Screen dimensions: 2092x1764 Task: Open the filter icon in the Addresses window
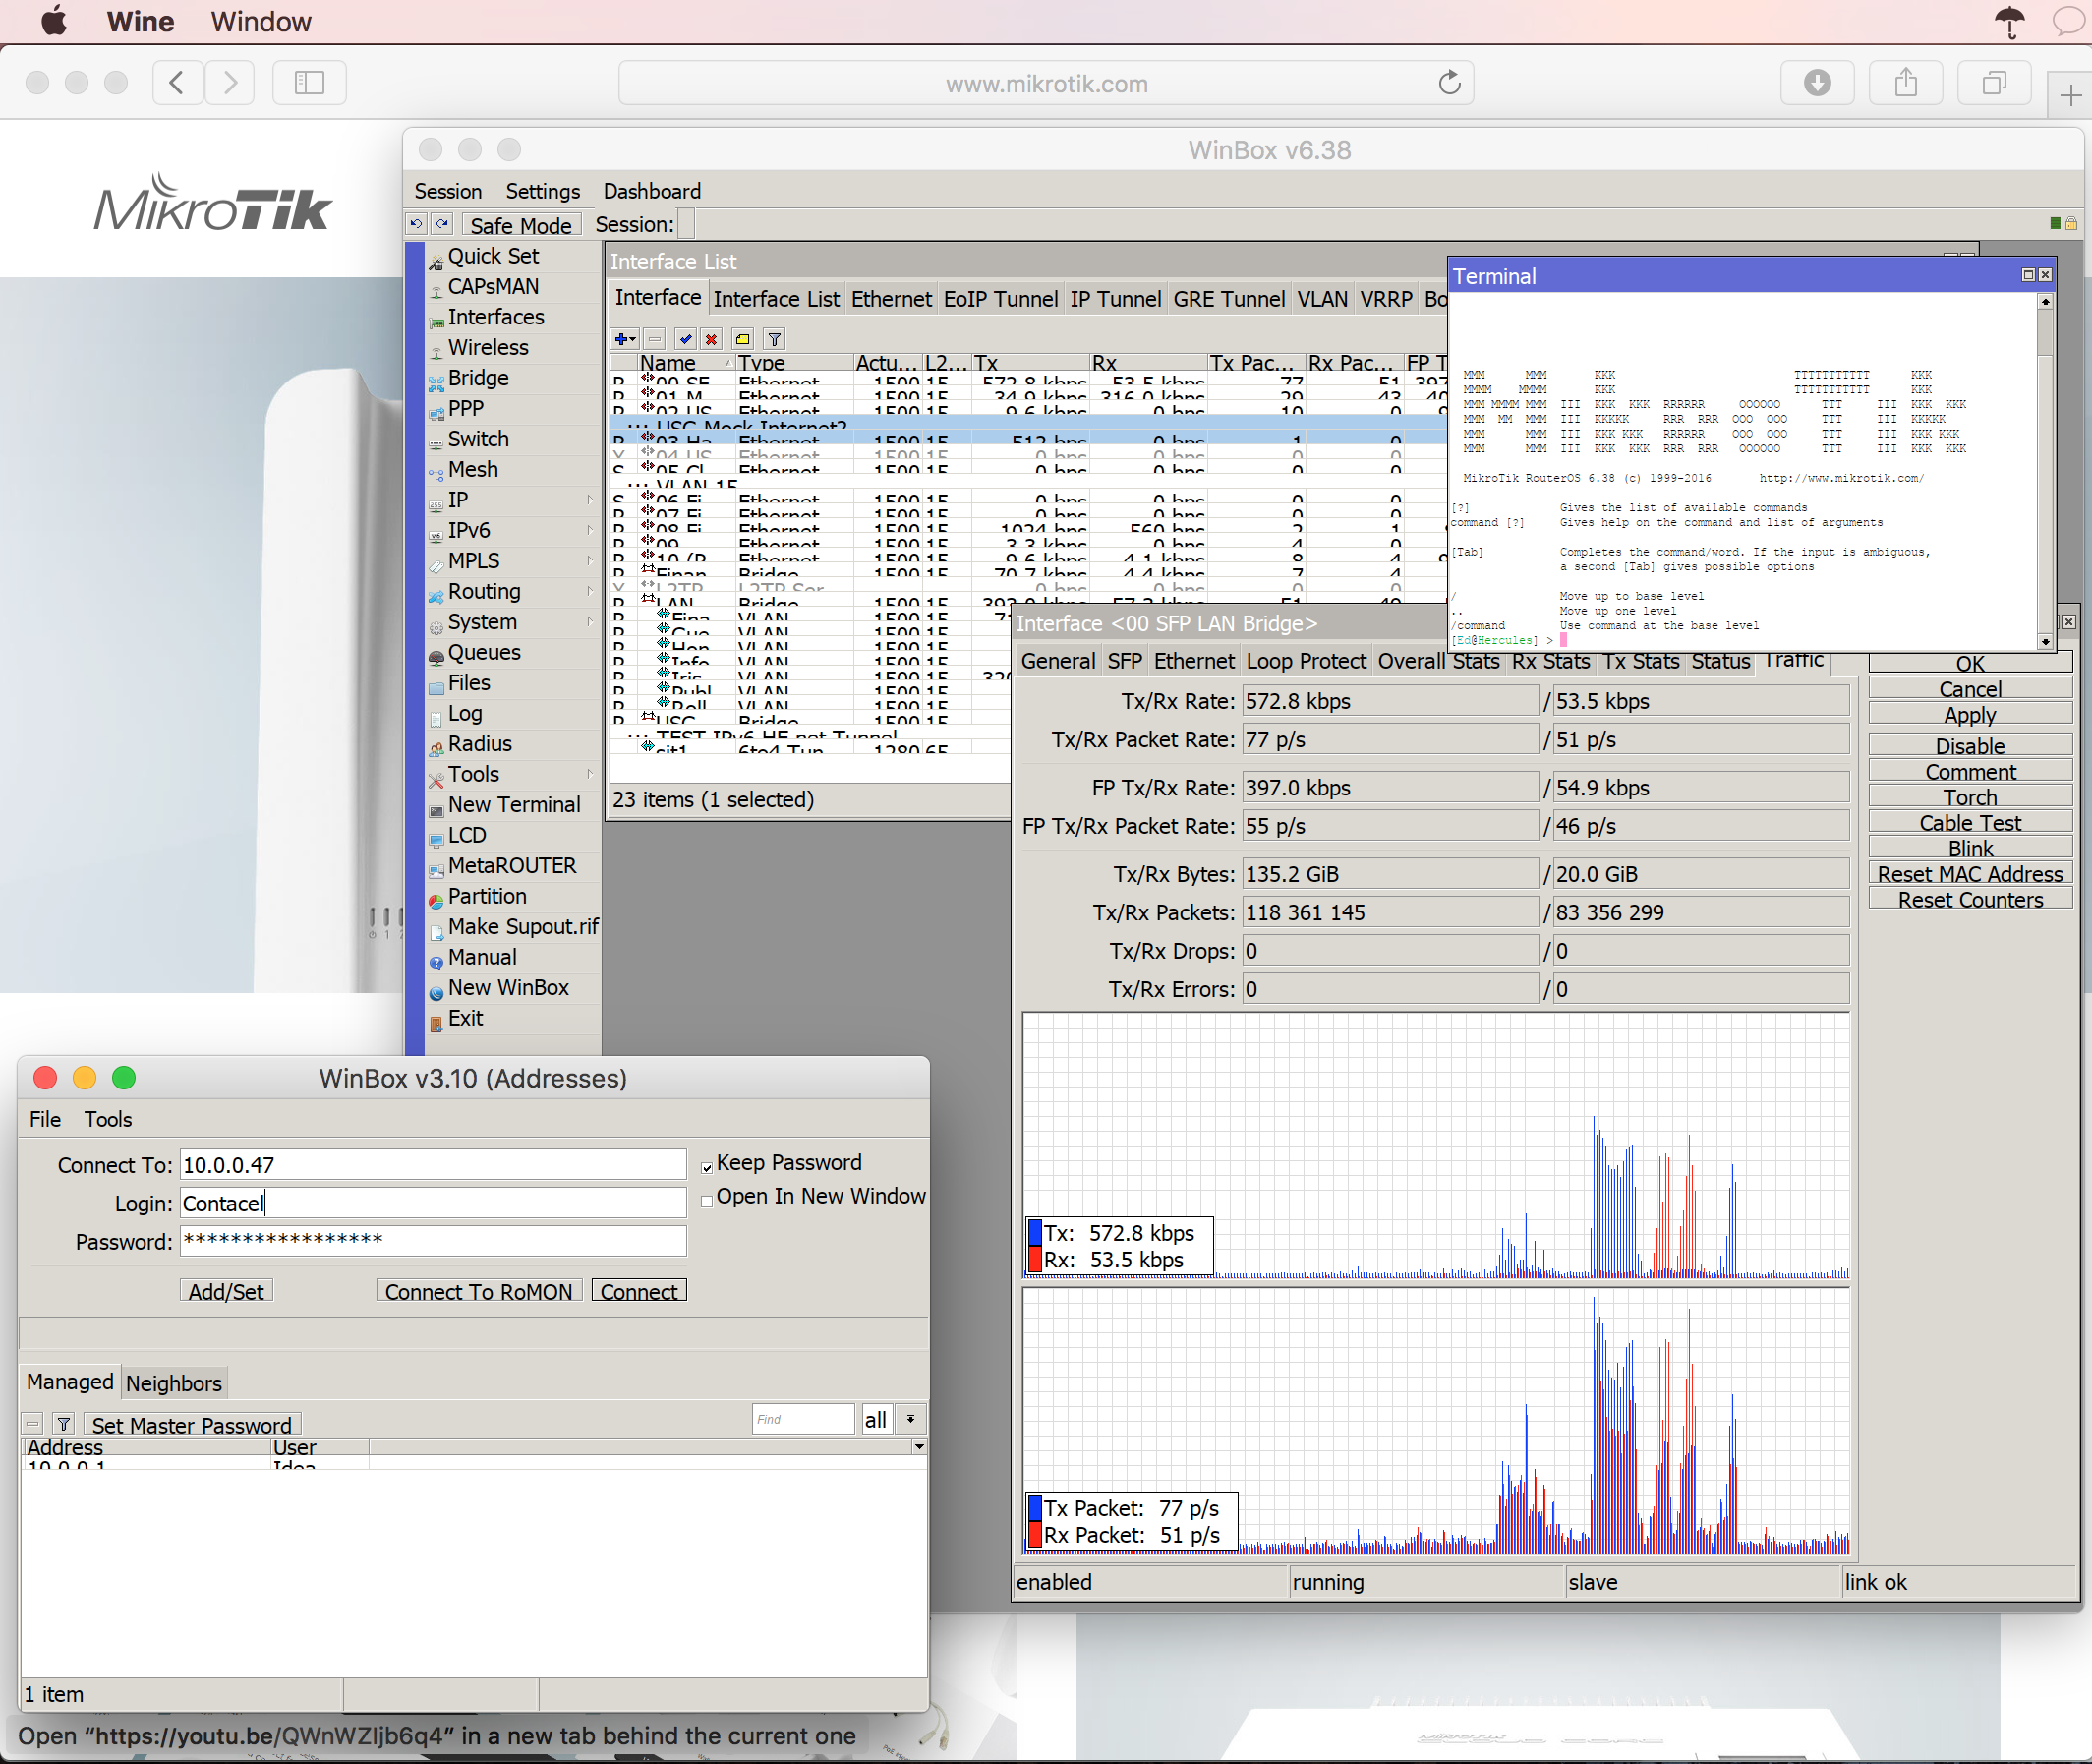(x=63, y=1423)
